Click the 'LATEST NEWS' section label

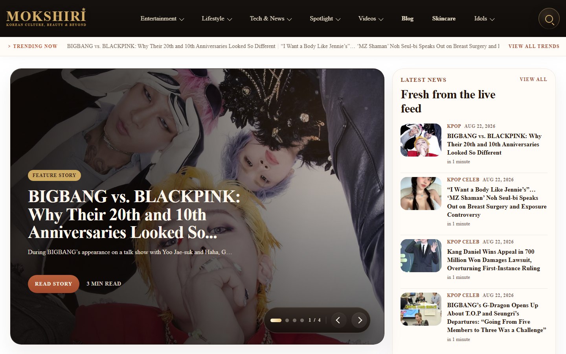(423, 80)
